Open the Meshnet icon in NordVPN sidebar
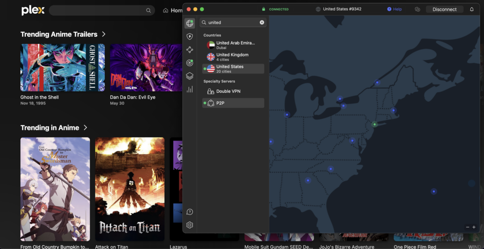The height and width of the screenshot is (249, 484). pyautogui.click(x=190, y=50)
